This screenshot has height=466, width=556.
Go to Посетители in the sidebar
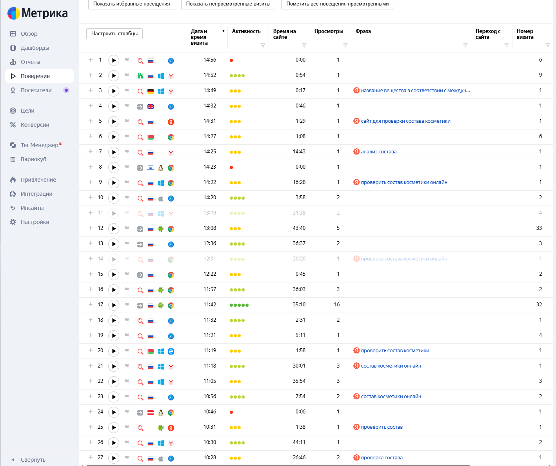click(36, 90)
